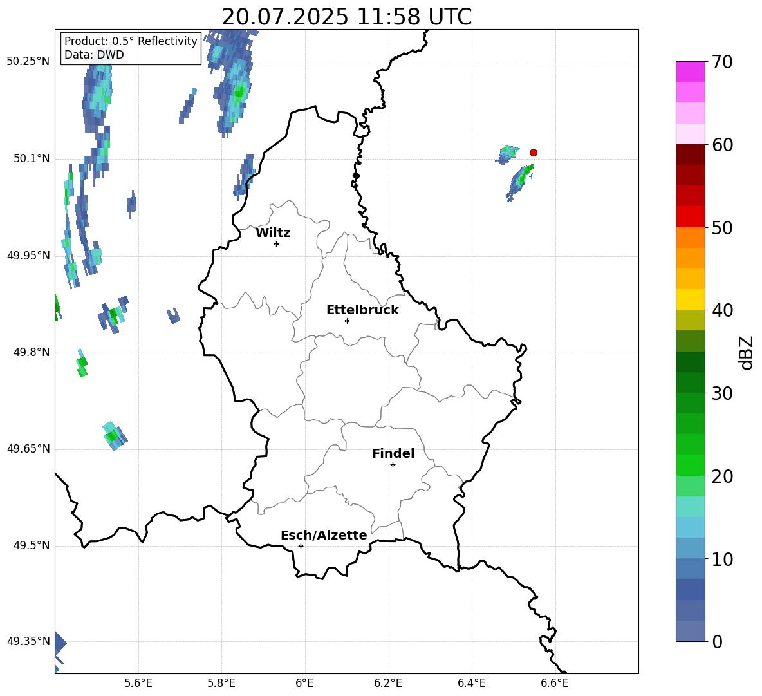The height and width of the screenshot is (696, 762).
Task: Click the dark maroon colorbar segment below 60
Action: tap(690, 155)
